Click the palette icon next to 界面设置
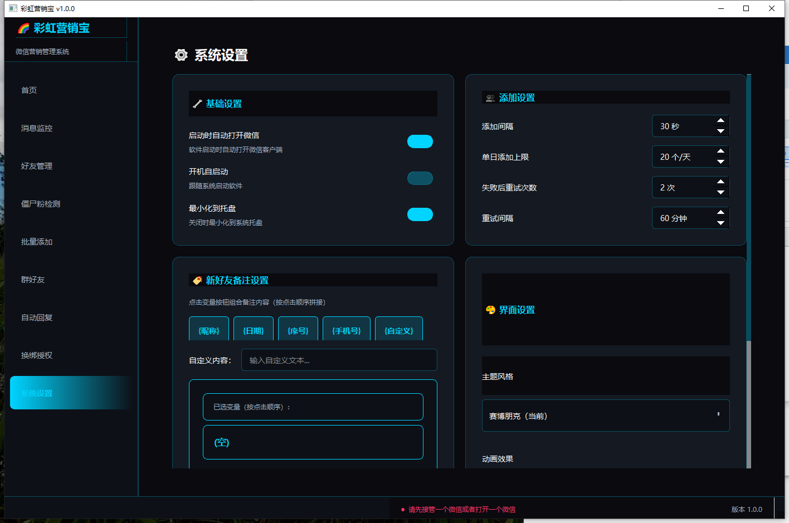789x523 pixels. [x=490, y=310]
